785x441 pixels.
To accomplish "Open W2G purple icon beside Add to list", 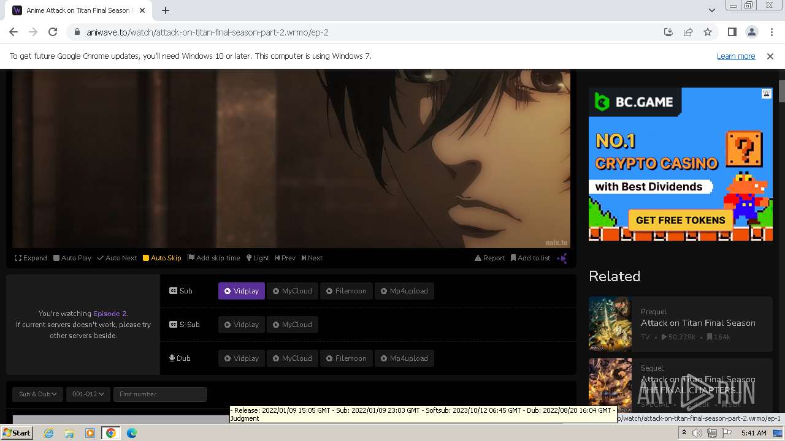I will pyautogui.click(x=562, y=258).
